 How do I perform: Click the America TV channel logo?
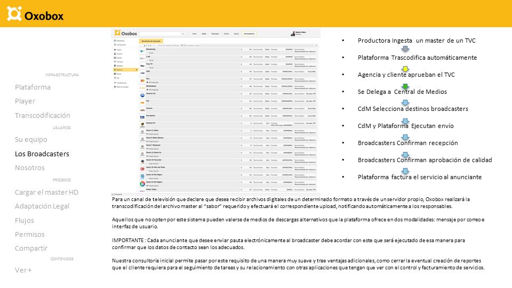(x=142, y=125)
